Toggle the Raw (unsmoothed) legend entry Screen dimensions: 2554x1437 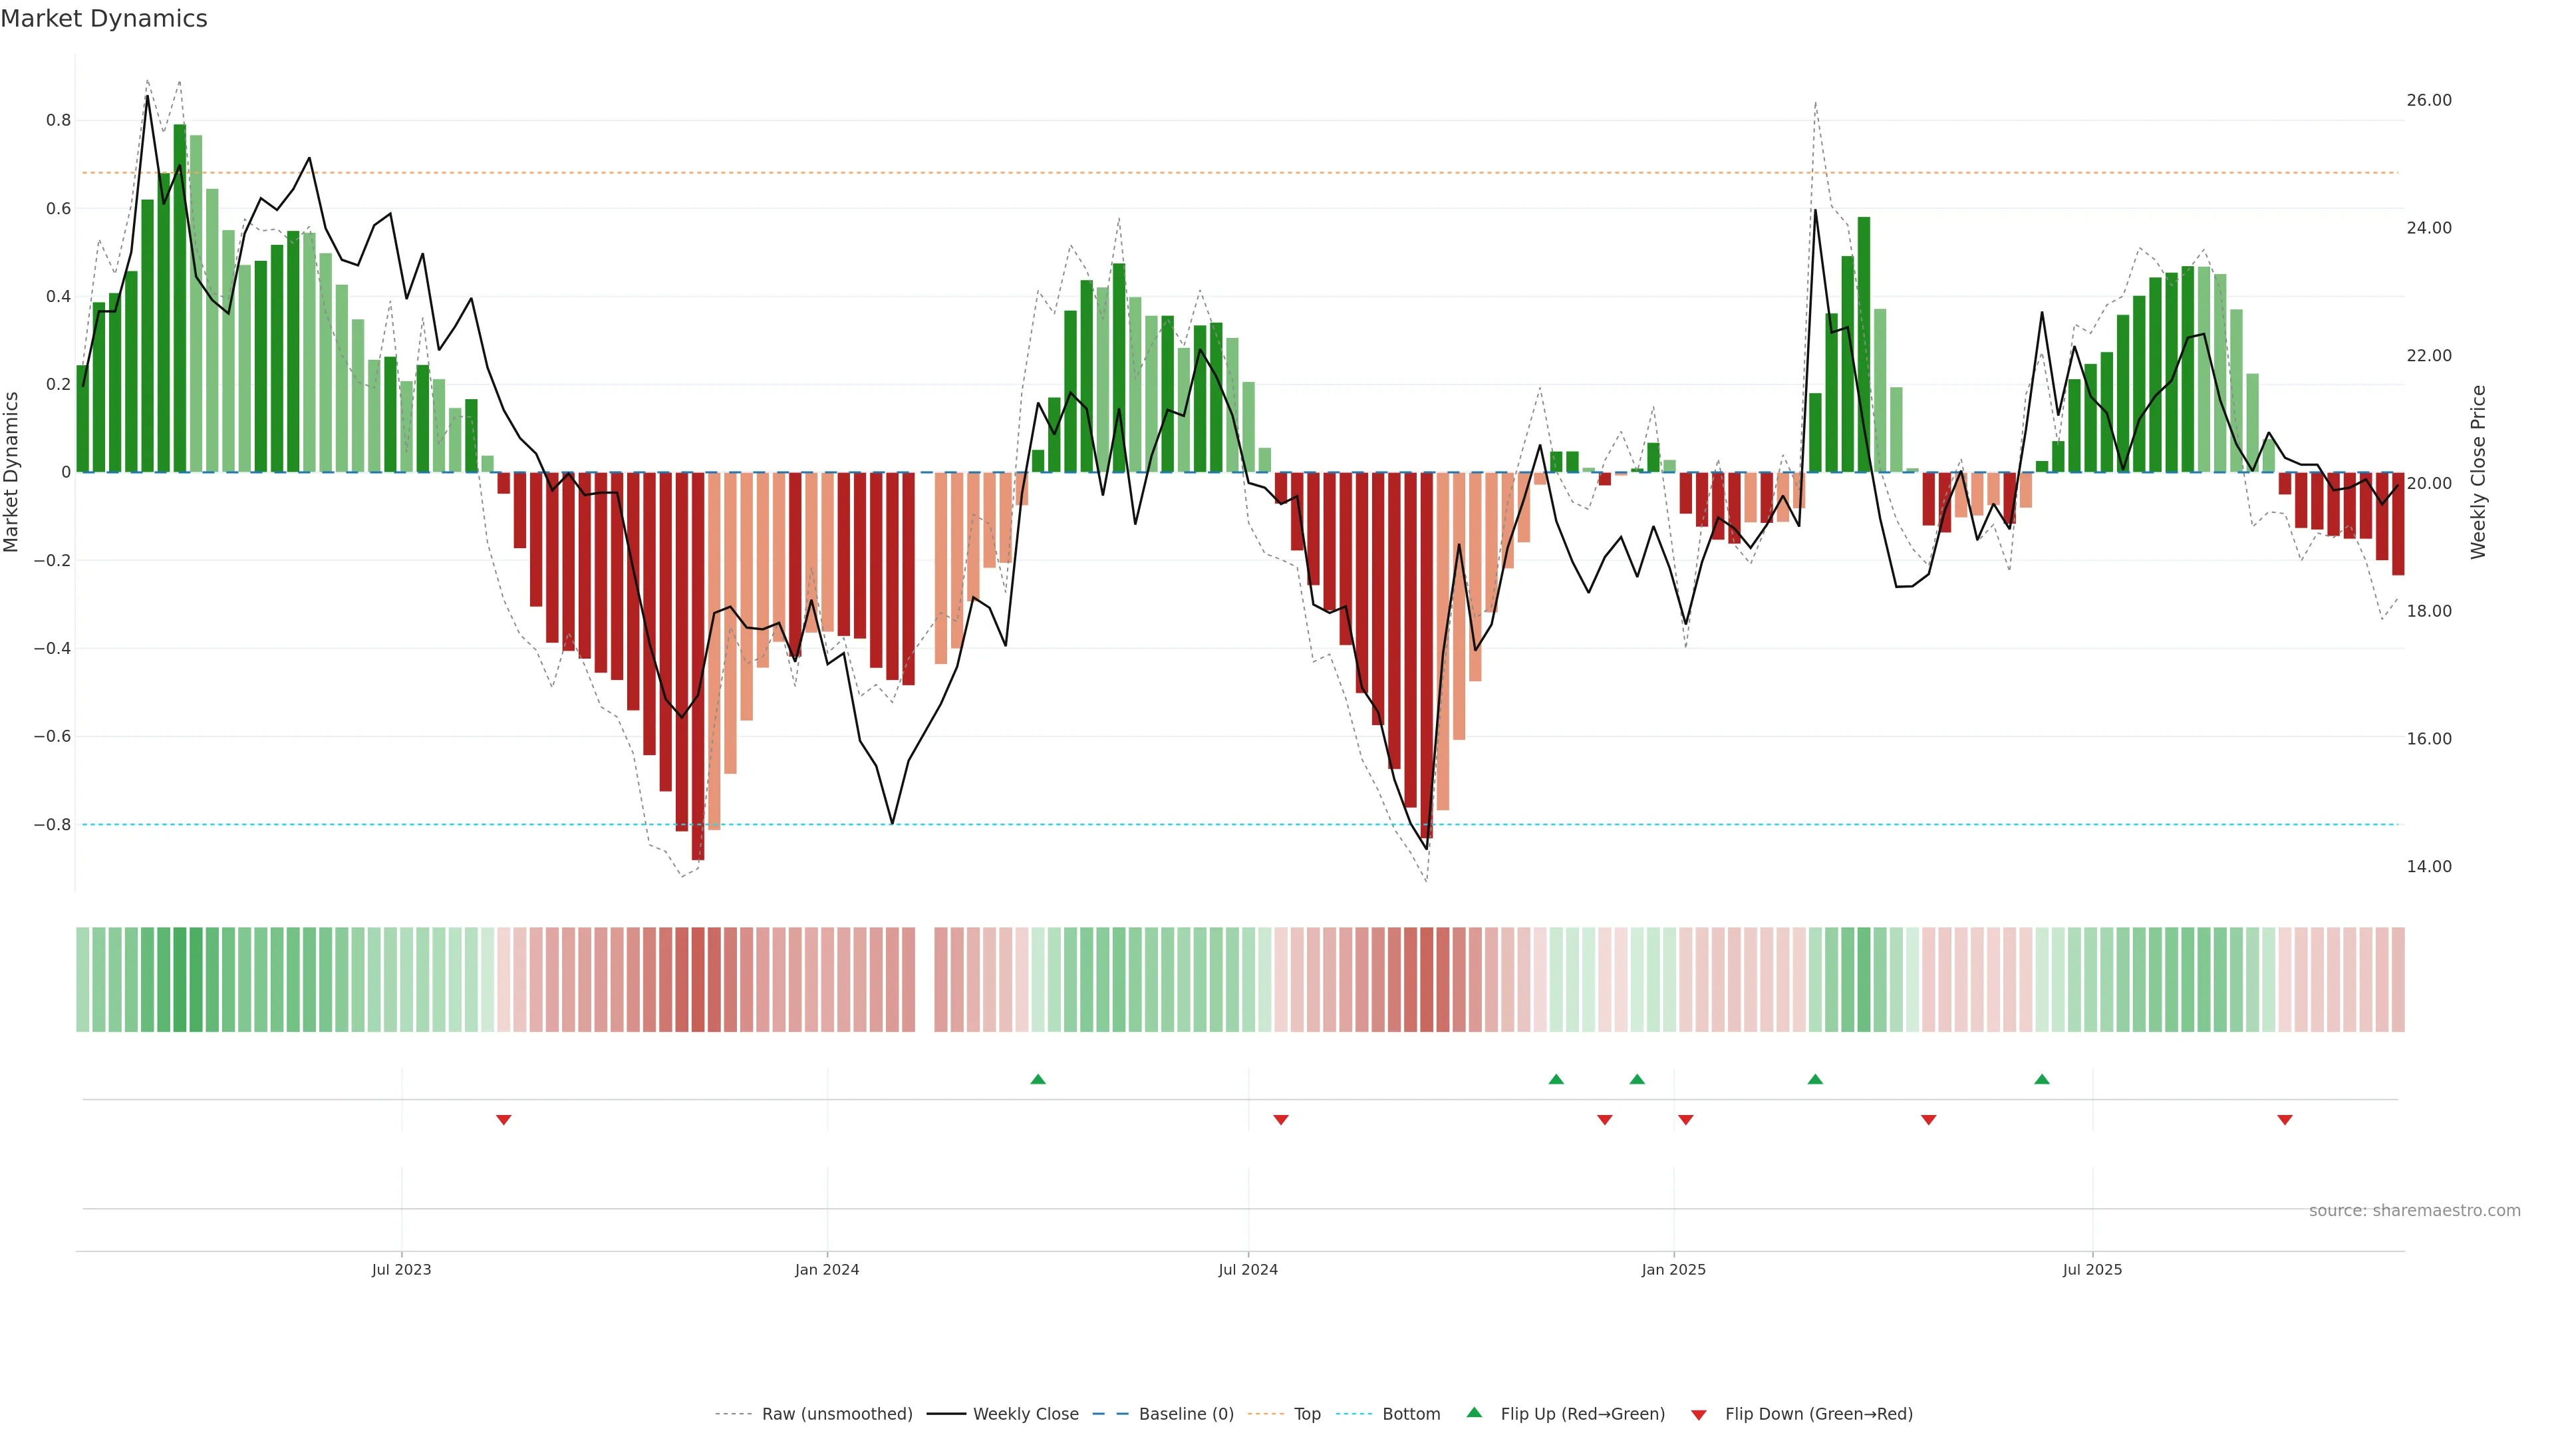[837, 1413]
